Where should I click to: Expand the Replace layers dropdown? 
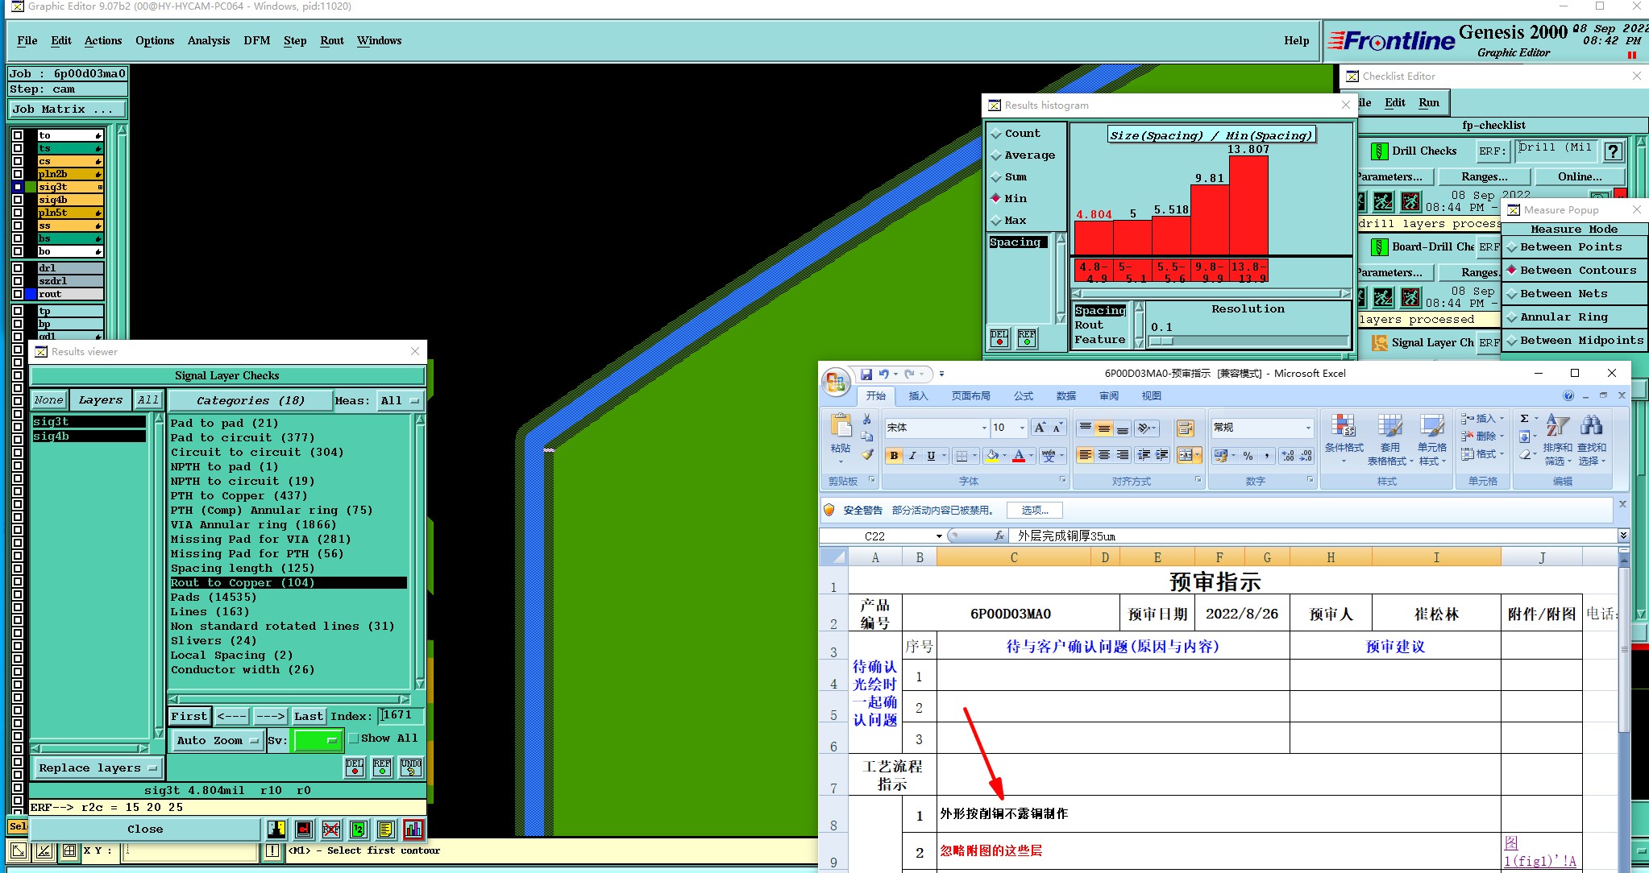(97, 767)
